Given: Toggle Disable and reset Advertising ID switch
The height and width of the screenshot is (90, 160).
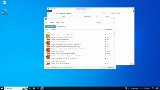Looking at the screenshot, I should pyautogui.click(x=48, y=35).
